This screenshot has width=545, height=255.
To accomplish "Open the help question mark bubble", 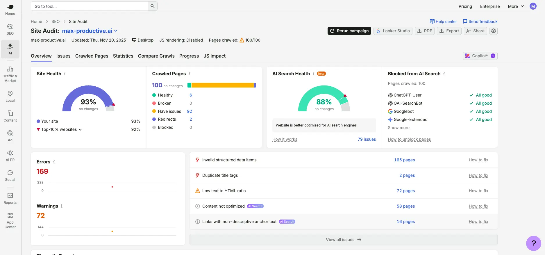I will [534, 243].
